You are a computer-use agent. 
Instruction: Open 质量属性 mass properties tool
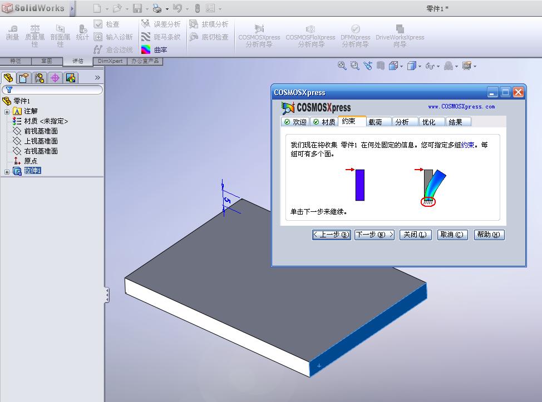point(35,36)
